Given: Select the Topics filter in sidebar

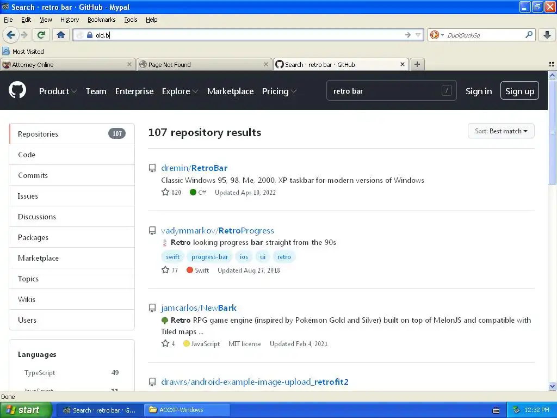Looking at the screenshot, I should click(72, 279).
